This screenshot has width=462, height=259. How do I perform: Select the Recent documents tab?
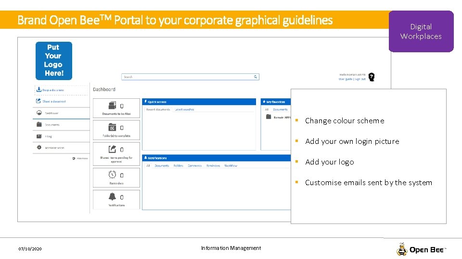tap(158, 109)
